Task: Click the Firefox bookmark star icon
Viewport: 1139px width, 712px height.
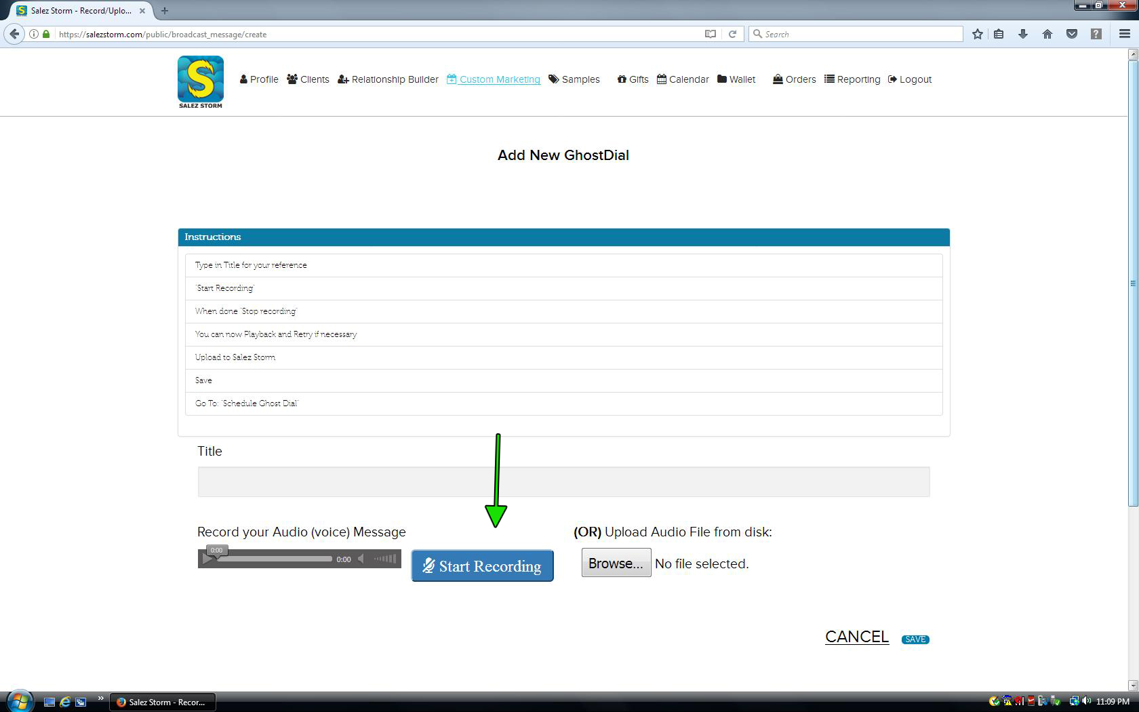Action: (977, 34)
